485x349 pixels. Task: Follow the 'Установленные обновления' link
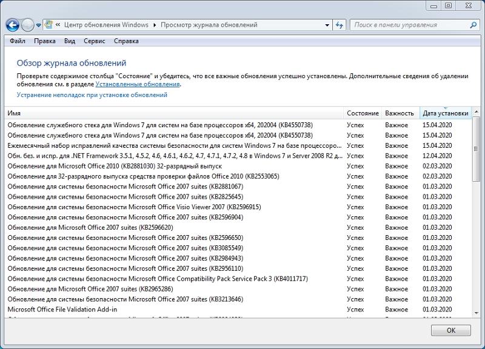[x=138, y=84]
